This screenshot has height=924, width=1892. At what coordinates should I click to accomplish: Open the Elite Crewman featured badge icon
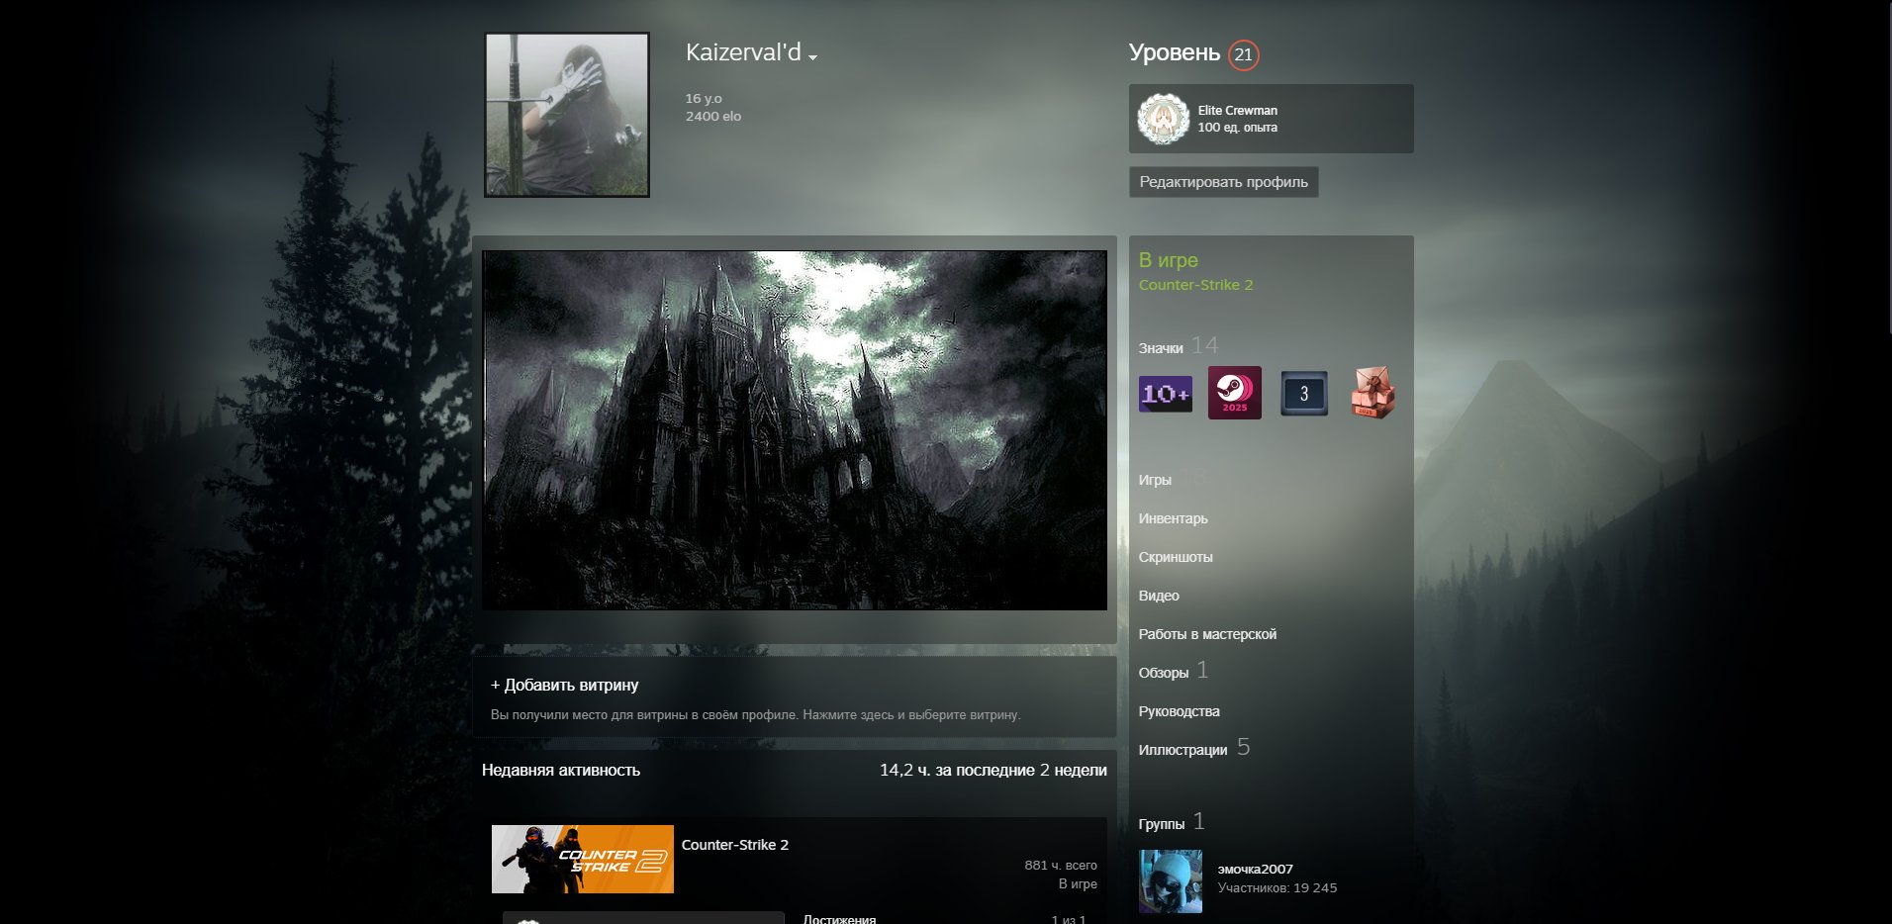(1163, 119)
